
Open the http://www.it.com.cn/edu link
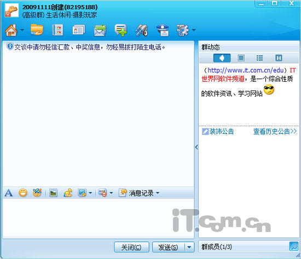(246, 70)
